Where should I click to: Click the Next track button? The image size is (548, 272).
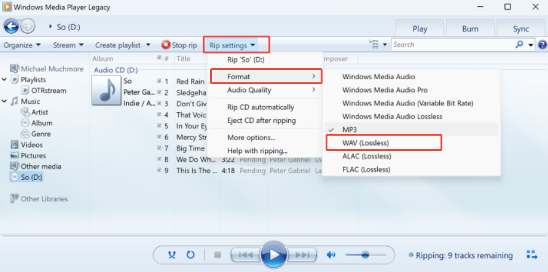click(x=303, y=255)
